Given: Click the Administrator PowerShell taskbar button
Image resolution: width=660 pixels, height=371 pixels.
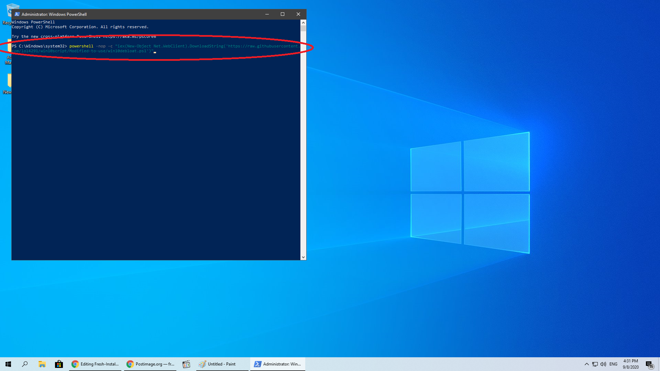Looking at the screenshot, I should coord(277,364).
